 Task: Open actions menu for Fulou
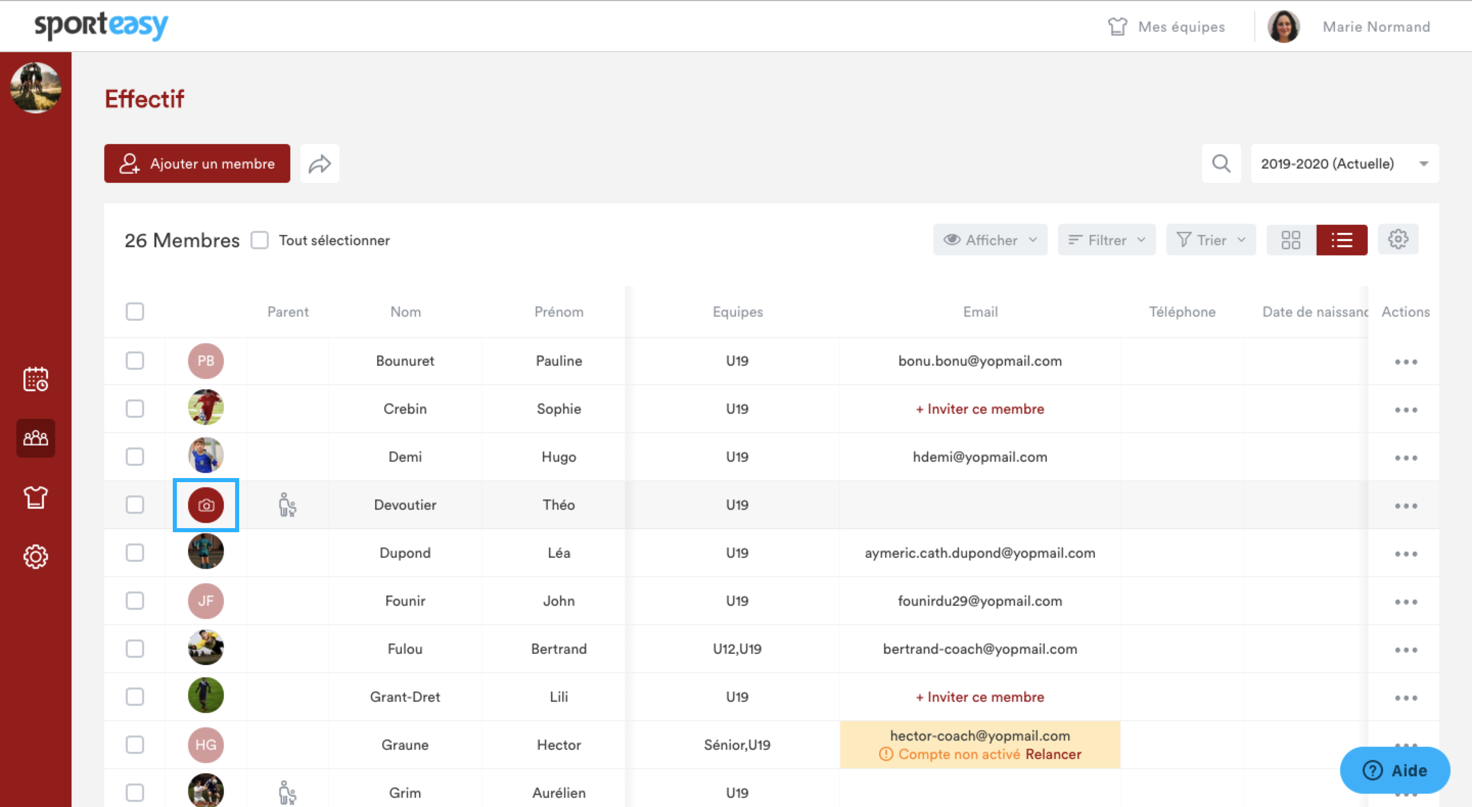[x=1406, y=649]
